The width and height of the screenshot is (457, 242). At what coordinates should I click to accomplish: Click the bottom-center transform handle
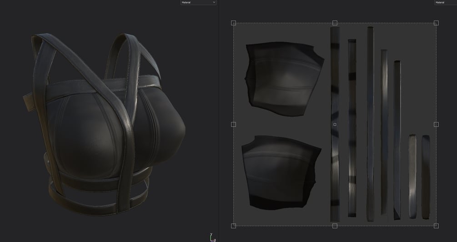click(x=335, y=226)
